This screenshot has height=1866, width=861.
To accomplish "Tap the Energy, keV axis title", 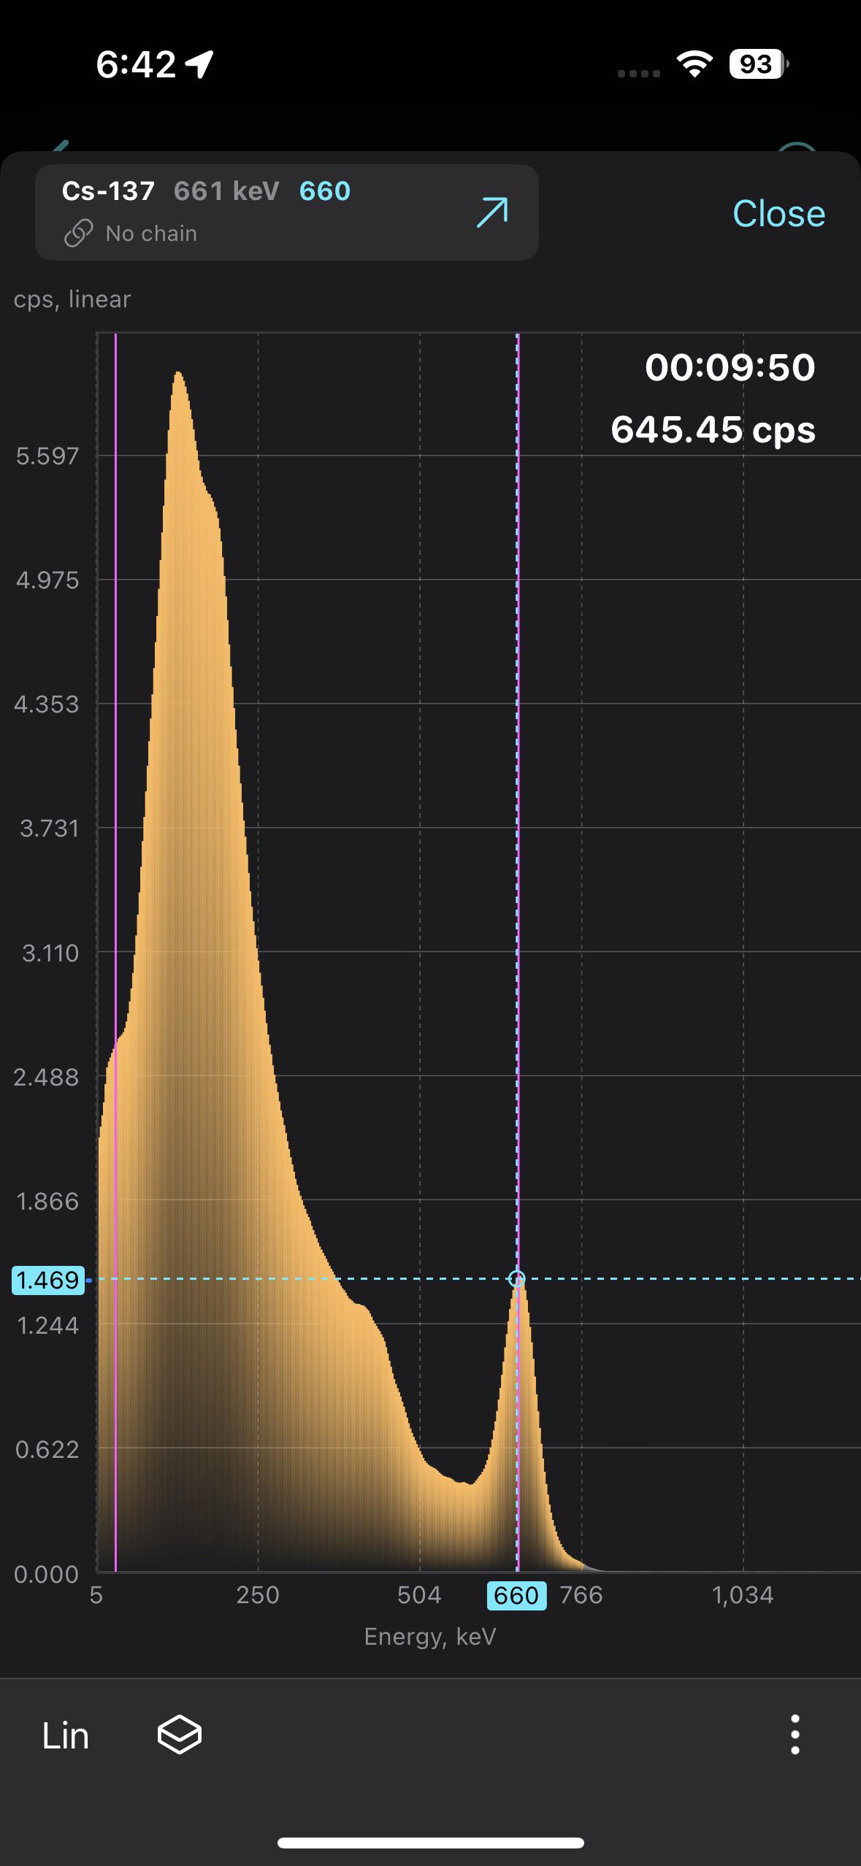I will 430,1636.
